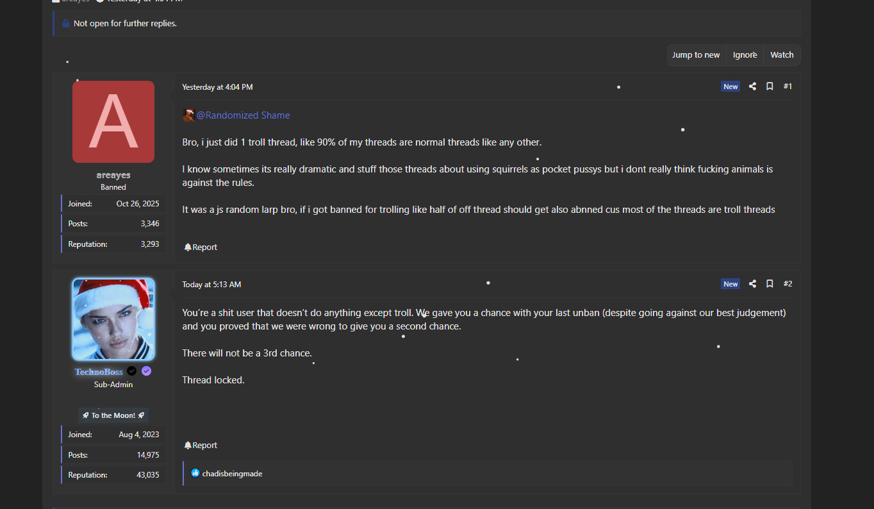Open the permalink for post #1
The height and width of the screenshot is (509, 874).
coord(787,87)
